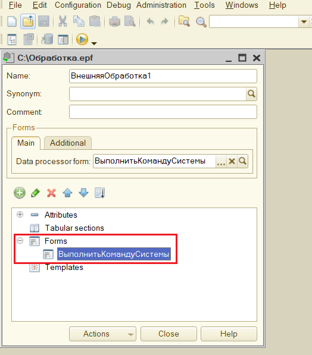Open the Configuration menu
This screenshot has height=355, width=312.
click(x=78, y=5)
